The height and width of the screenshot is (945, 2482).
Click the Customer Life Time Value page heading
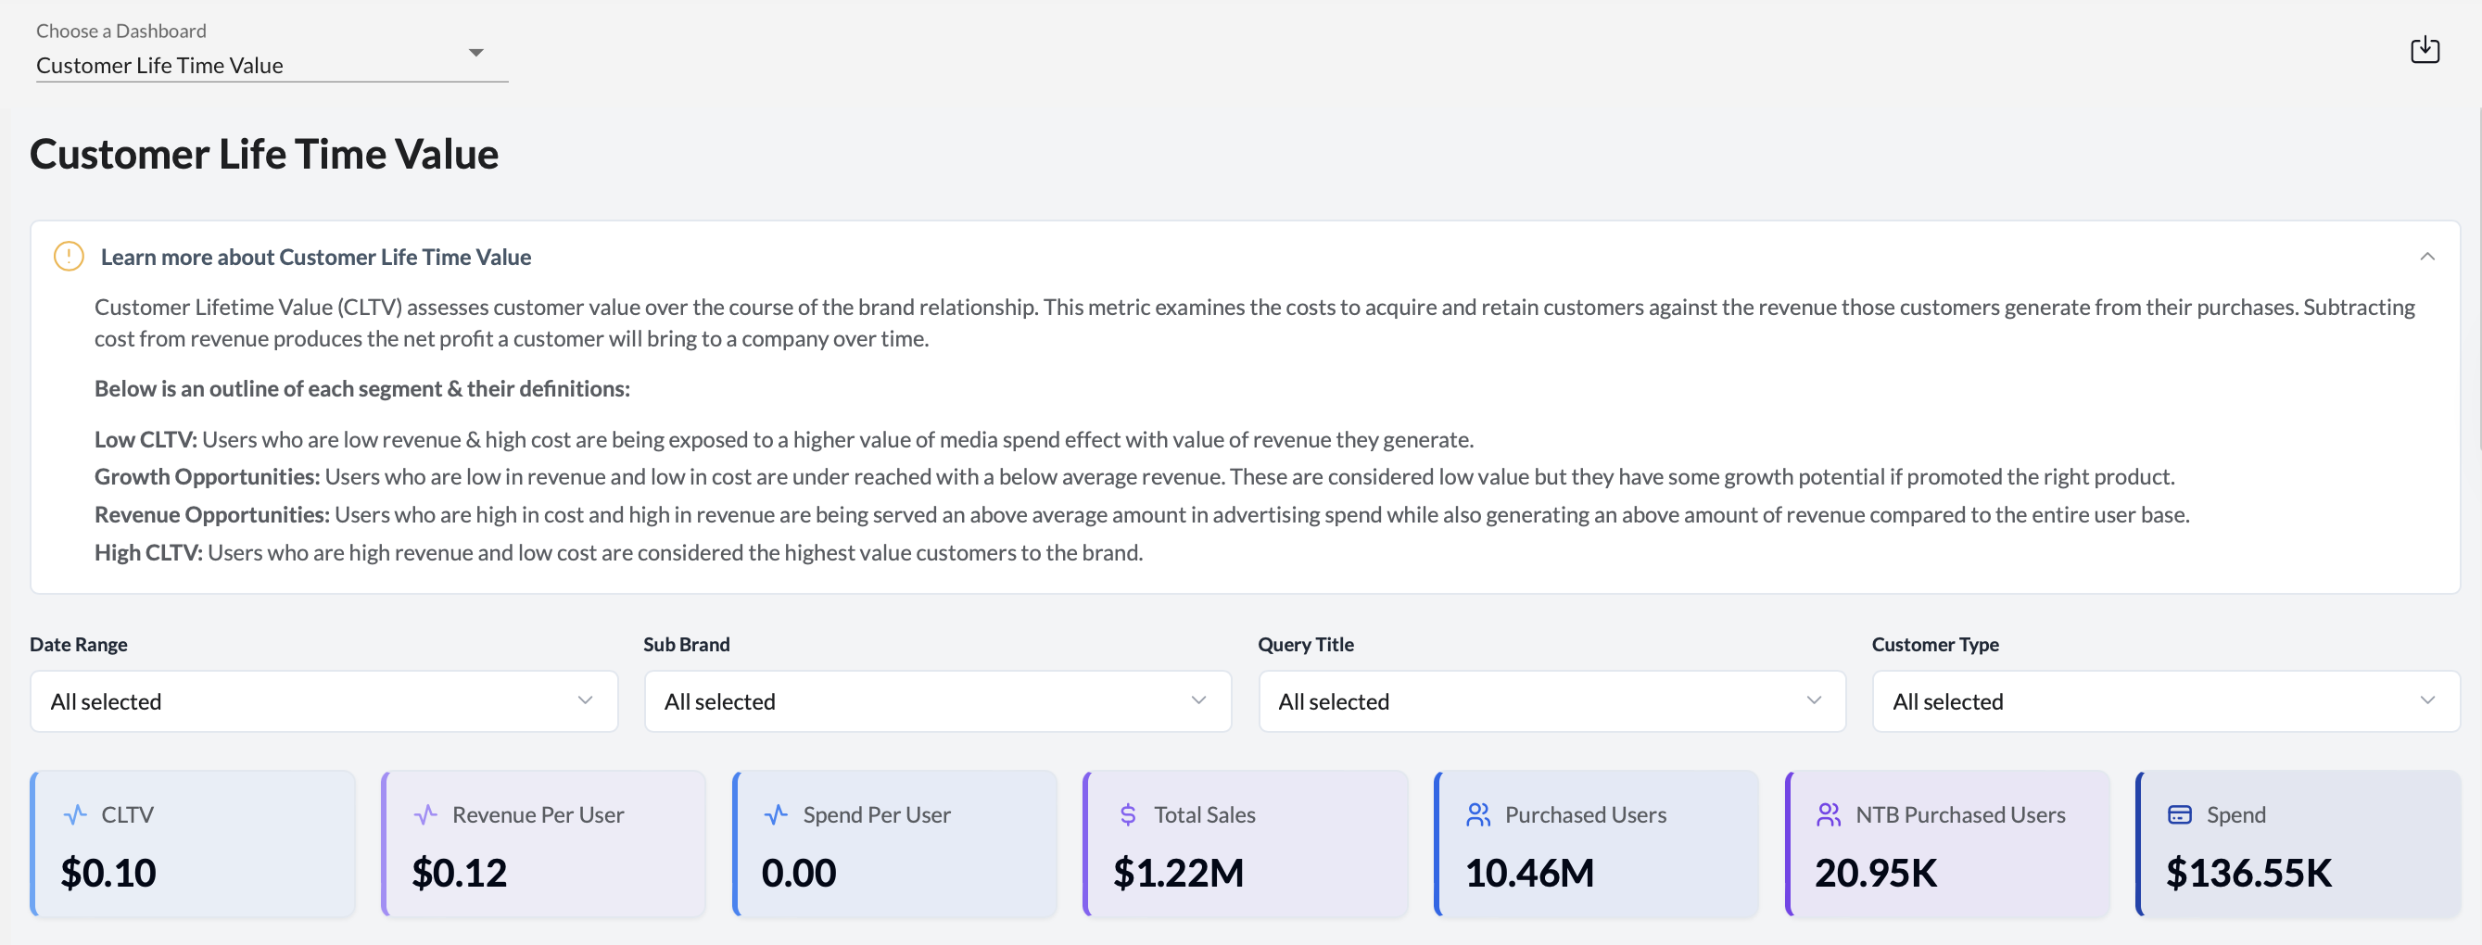coord(264,154)
